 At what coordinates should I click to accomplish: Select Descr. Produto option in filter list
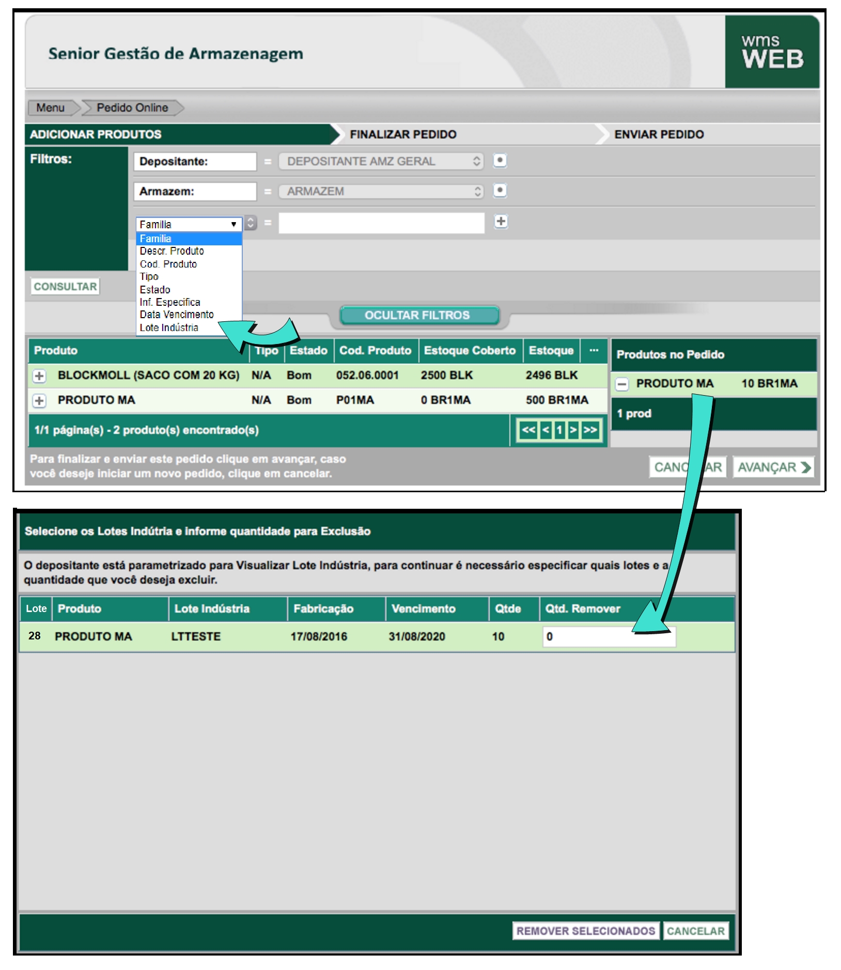[x=189, y=251]
